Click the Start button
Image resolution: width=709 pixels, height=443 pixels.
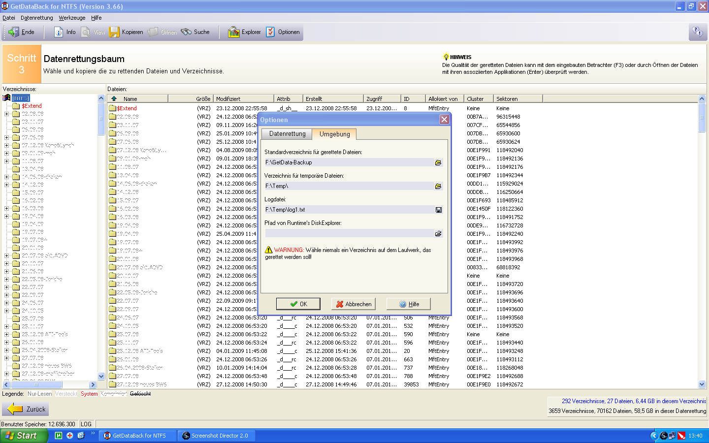coord(24,436)
